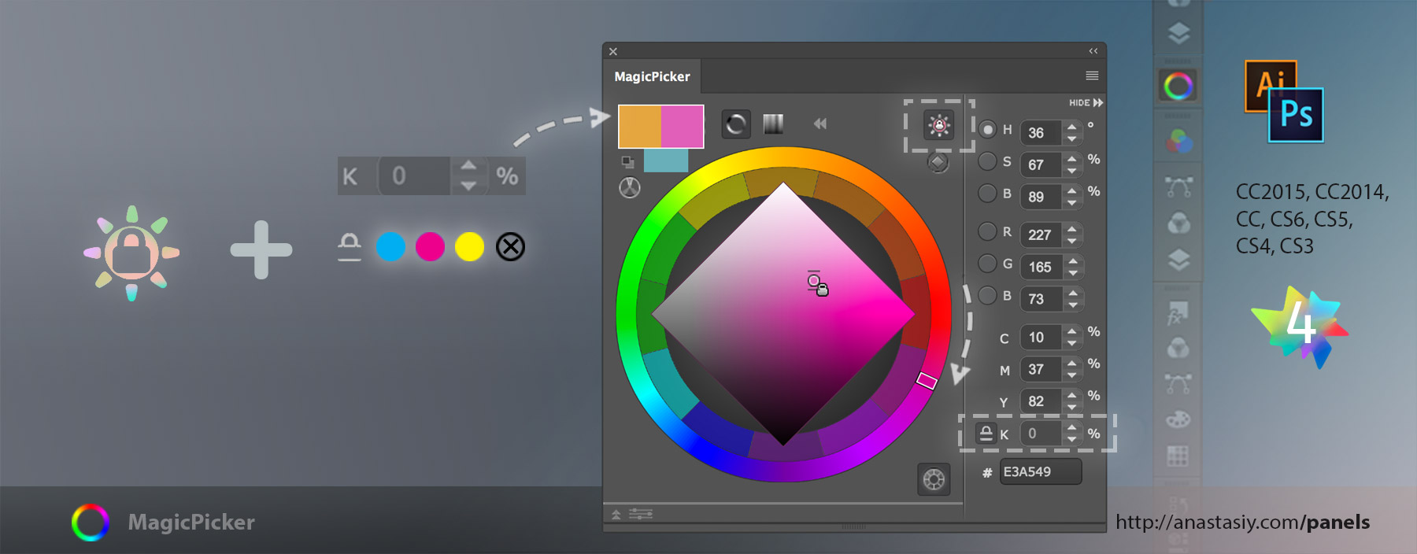Image resolution: width=1417 pixels, height=554 pixels.
Task: Select the G green radio button
Action: point(987,264)
